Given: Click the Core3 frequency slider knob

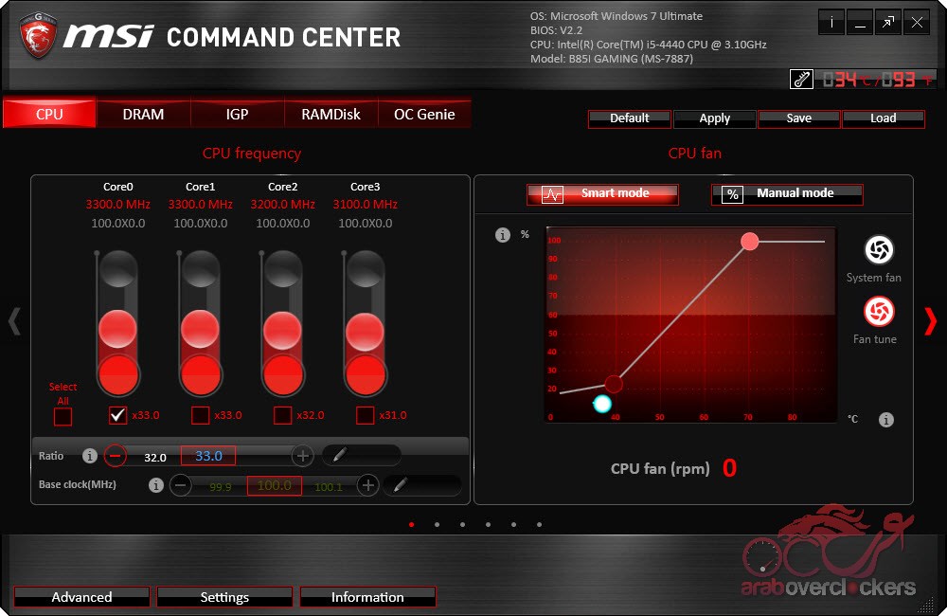Looking at the screenshot, I should pos(365,332).
